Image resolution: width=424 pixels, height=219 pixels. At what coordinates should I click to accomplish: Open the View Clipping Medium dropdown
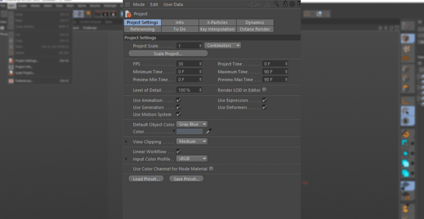click(192, 141)
